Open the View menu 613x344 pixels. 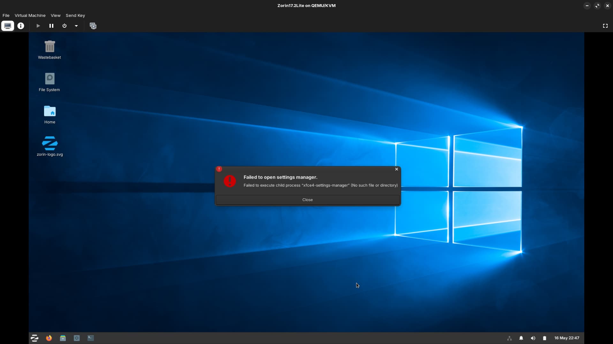(56, 15)
